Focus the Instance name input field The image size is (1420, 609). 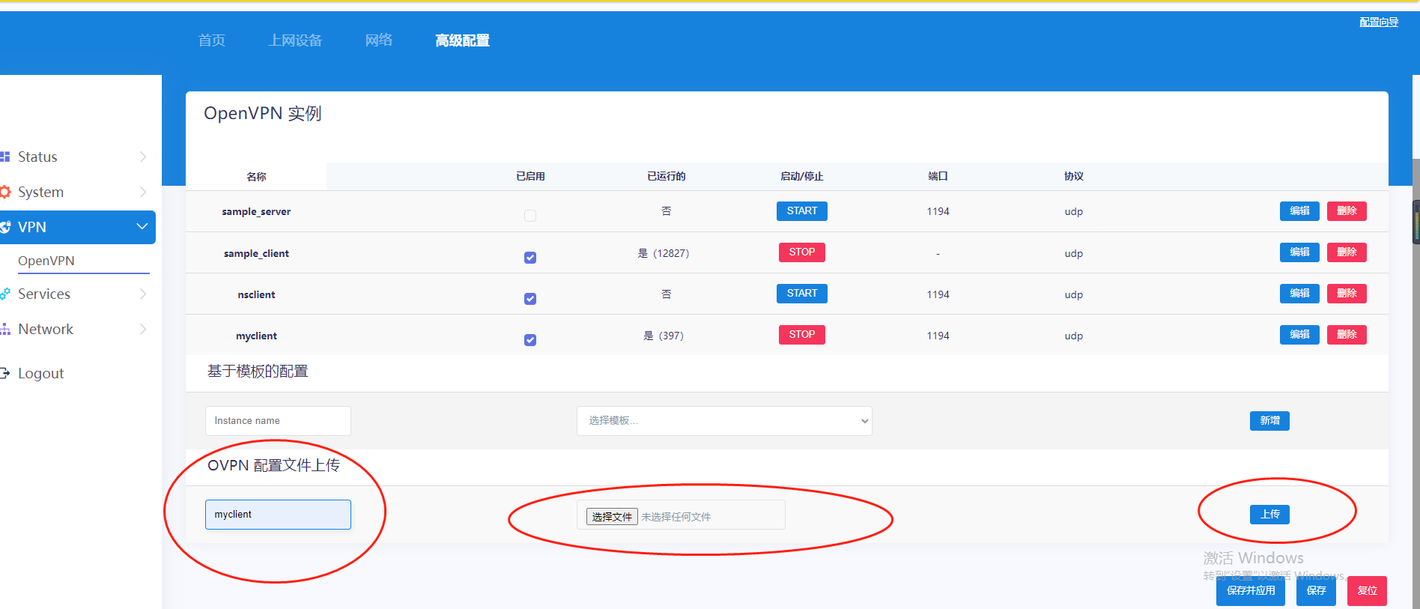coord(278,421)
